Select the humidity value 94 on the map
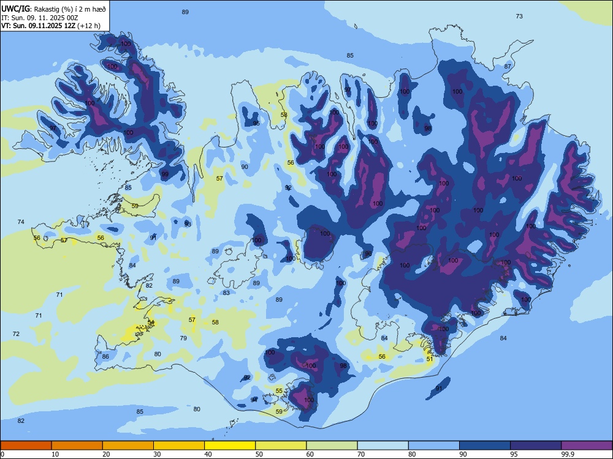 pyautogui.click(x=254, y=400)
